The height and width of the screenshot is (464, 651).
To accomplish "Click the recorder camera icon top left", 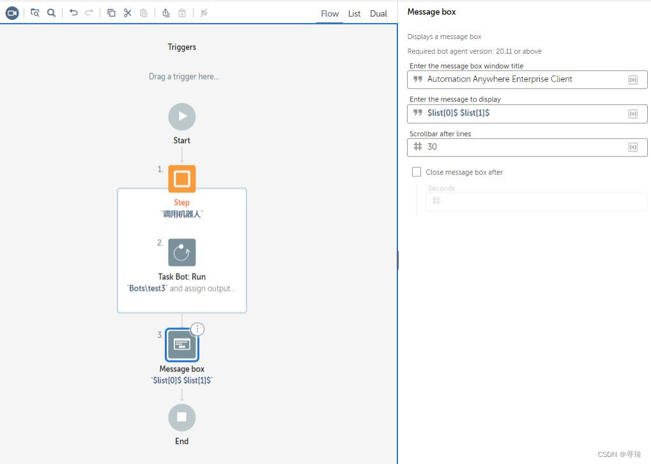I will 12,12.
